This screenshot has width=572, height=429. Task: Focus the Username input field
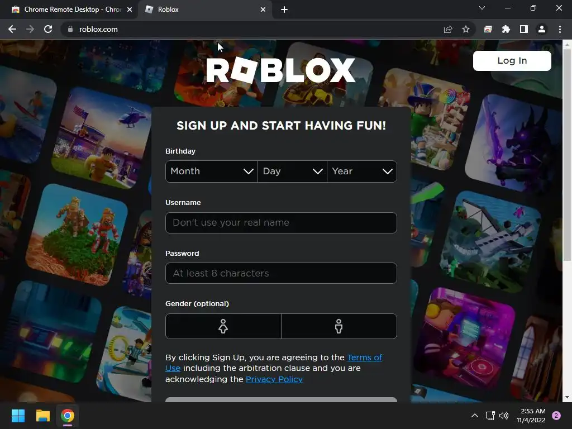click(x=281, y=222)
